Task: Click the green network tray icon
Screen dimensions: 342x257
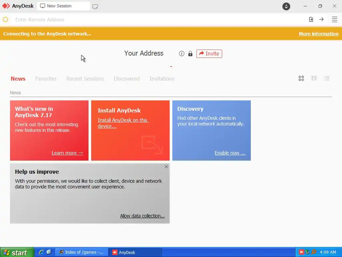Action: [x=307, y=252]
